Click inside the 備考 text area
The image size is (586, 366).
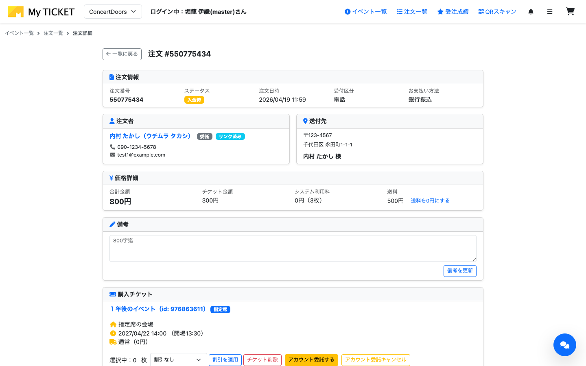click(x=292, y=248)
